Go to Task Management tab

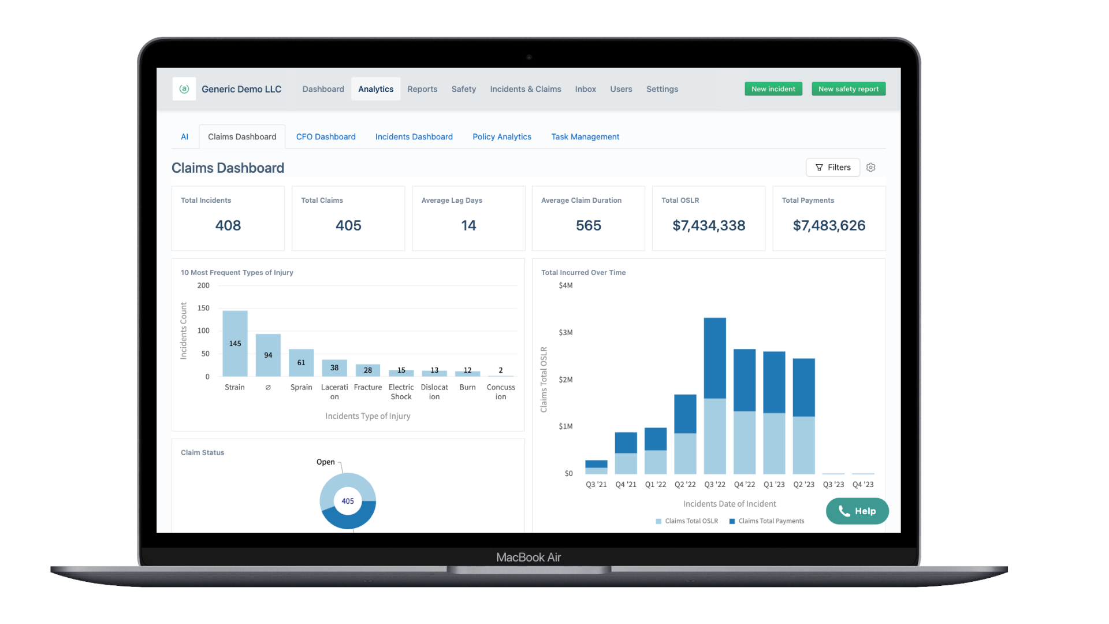click(x=585, y=137)
